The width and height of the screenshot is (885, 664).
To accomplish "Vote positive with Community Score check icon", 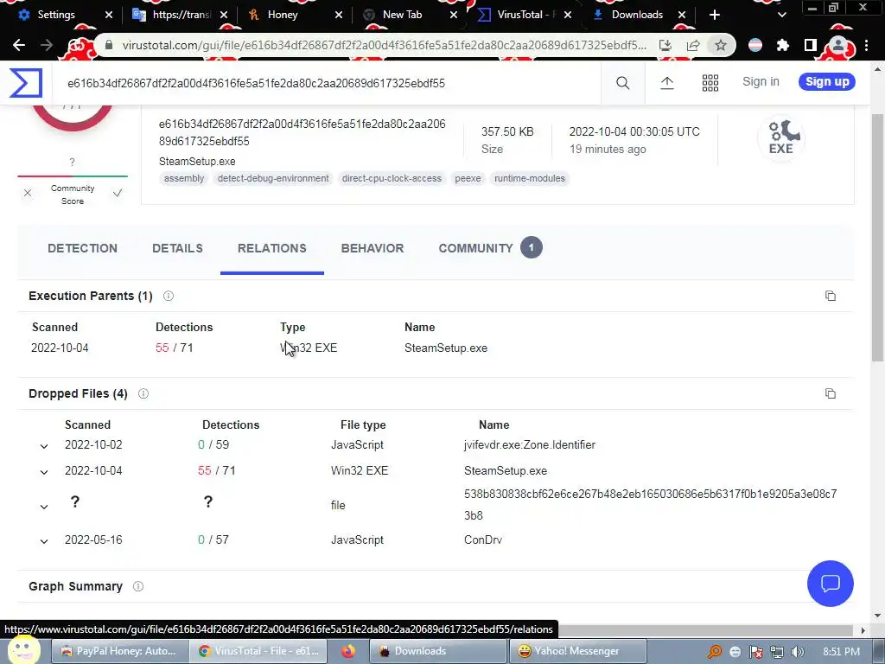I will click(x=118, y=193).
